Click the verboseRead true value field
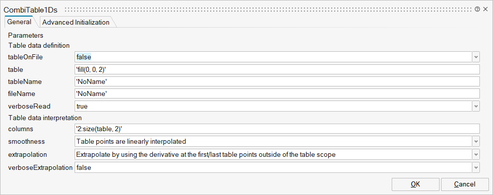Image resolution: width=493 pixels, height=195 pixels. [x=273, y=106]
